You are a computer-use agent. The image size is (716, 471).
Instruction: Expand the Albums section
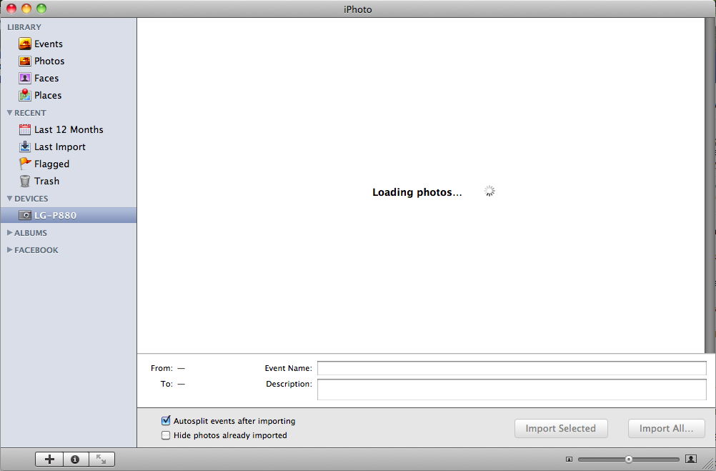click(x=9, y=233)
